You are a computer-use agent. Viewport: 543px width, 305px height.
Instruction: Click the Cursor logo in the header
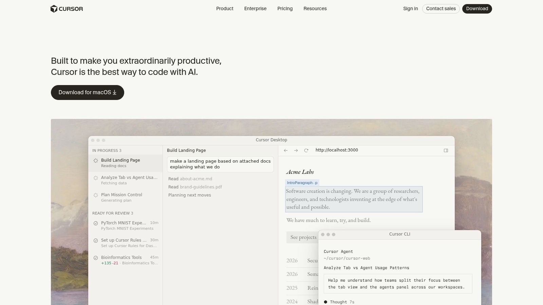67,8
